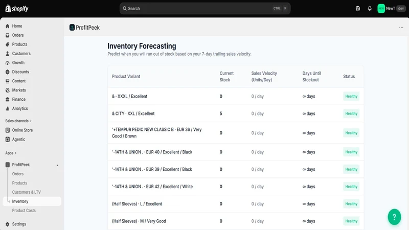Select the Inventory sub-item

32,201
